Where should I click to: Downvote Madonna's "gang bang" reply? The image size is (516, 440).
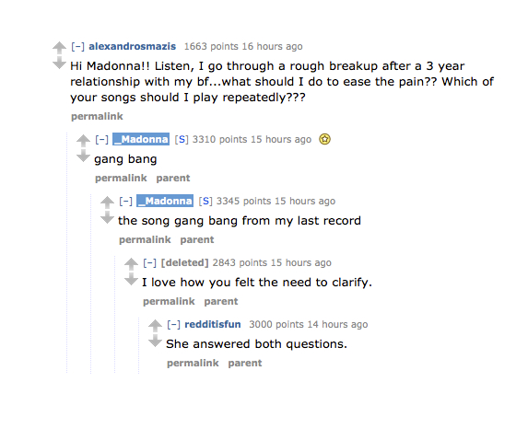(x=83, y=156)
